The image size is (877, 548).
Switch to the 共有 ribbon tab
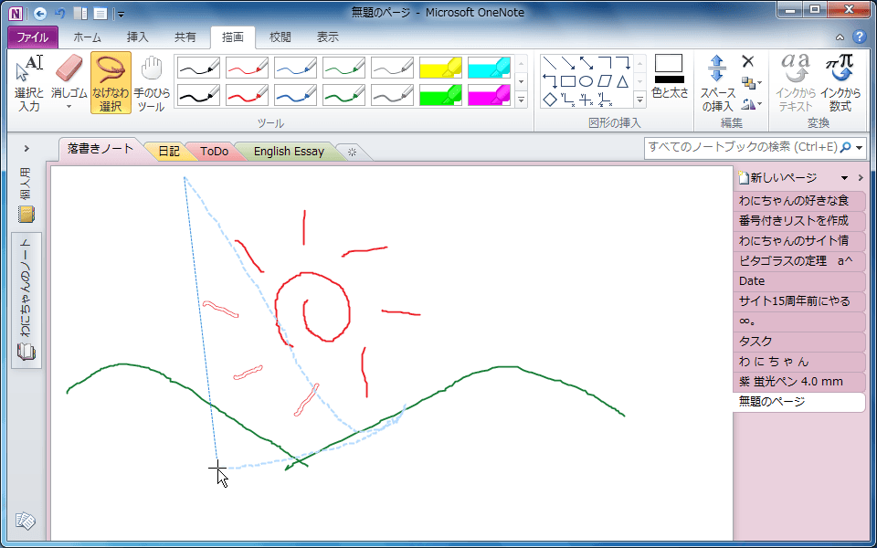[x=185, y=37]
